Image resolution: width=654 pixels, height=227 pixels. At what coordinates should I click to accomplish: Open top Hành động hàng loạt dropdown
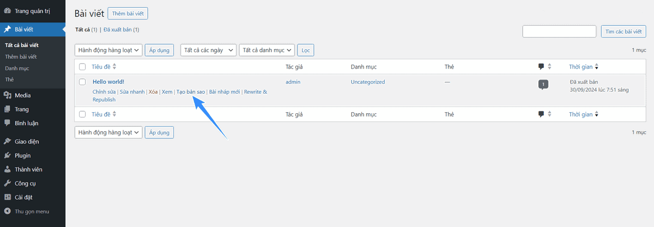[x=108, y=50]
